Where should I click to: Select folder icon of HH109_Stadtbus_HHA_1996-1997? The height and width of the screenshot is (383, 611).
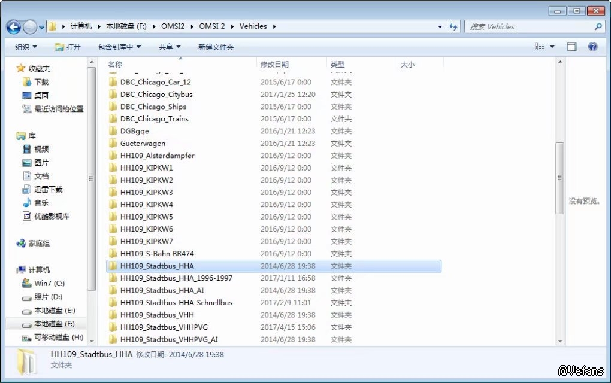[x=113, y=278]
